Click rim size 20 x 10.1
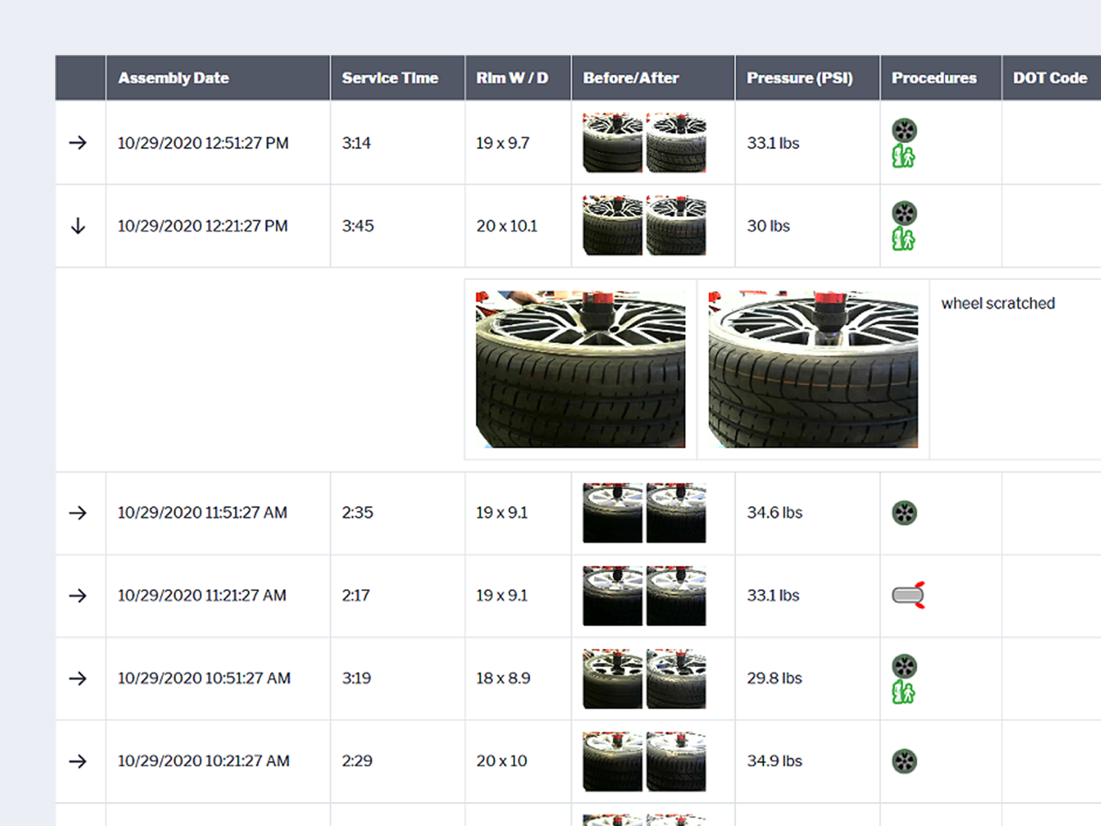Image resolution: width=1101 pixels, height=826 pixels. click(x=507, y=226)
